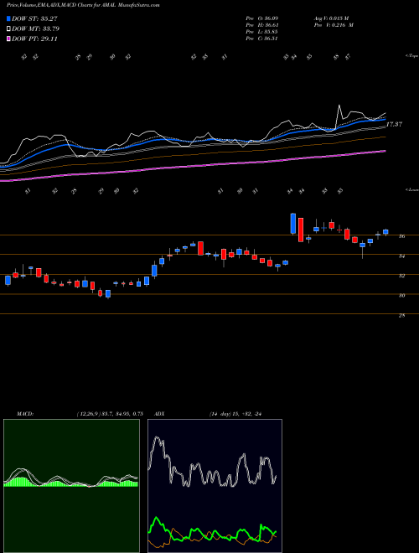The image size is (419, 553).
Task: Click the magenta DOW PT legend swatch
Action: pyautogui.click(x=9, y=39)
